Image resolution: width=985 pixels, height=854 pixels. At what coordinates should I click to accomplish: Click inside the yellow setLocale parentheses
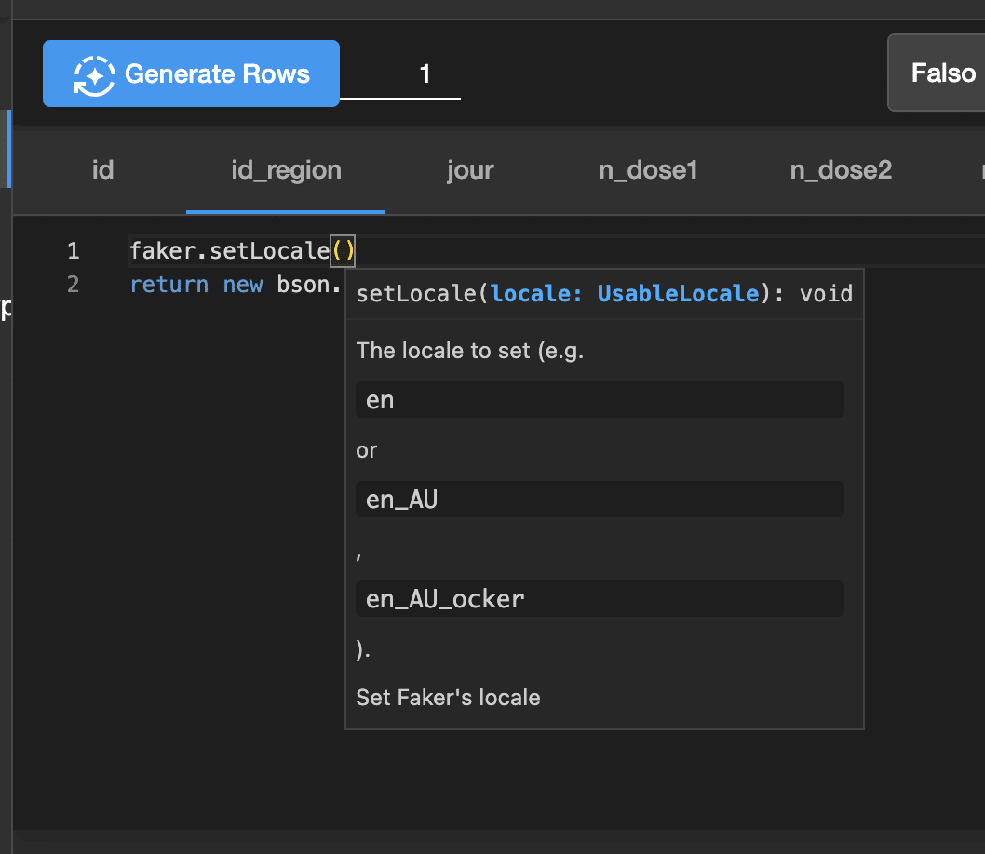coord(344,251)
